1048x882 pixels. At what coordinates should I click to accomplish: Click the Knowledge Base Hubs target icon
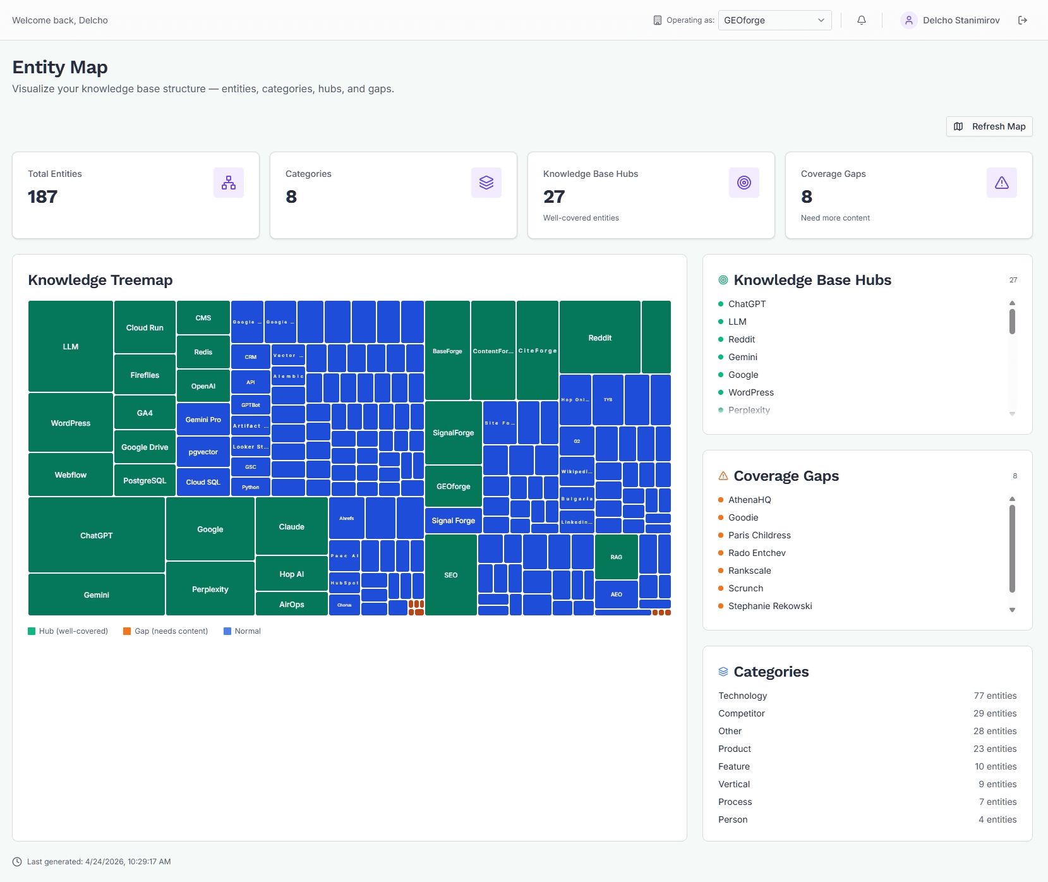[x=744, y=183]
